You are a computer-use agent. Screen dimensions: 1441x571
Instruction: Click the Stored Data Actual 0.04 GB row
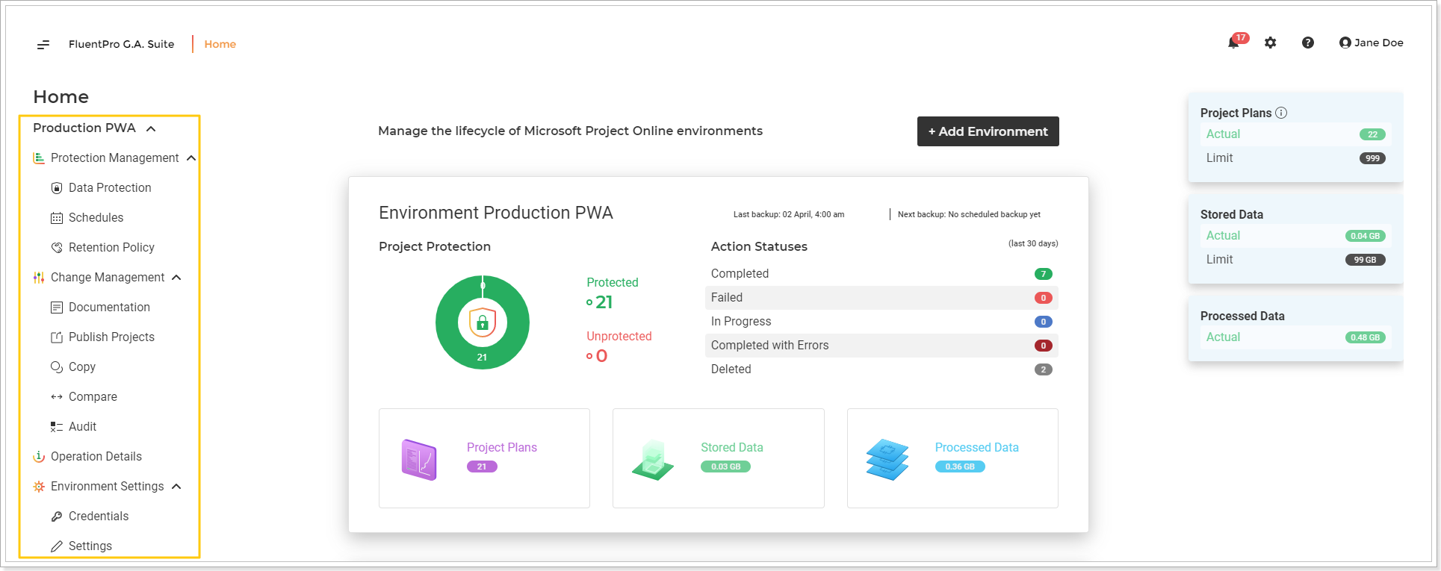(1295, 236)
